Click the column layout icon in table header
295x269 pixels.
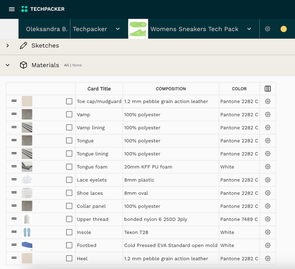[x=267, y=89]
